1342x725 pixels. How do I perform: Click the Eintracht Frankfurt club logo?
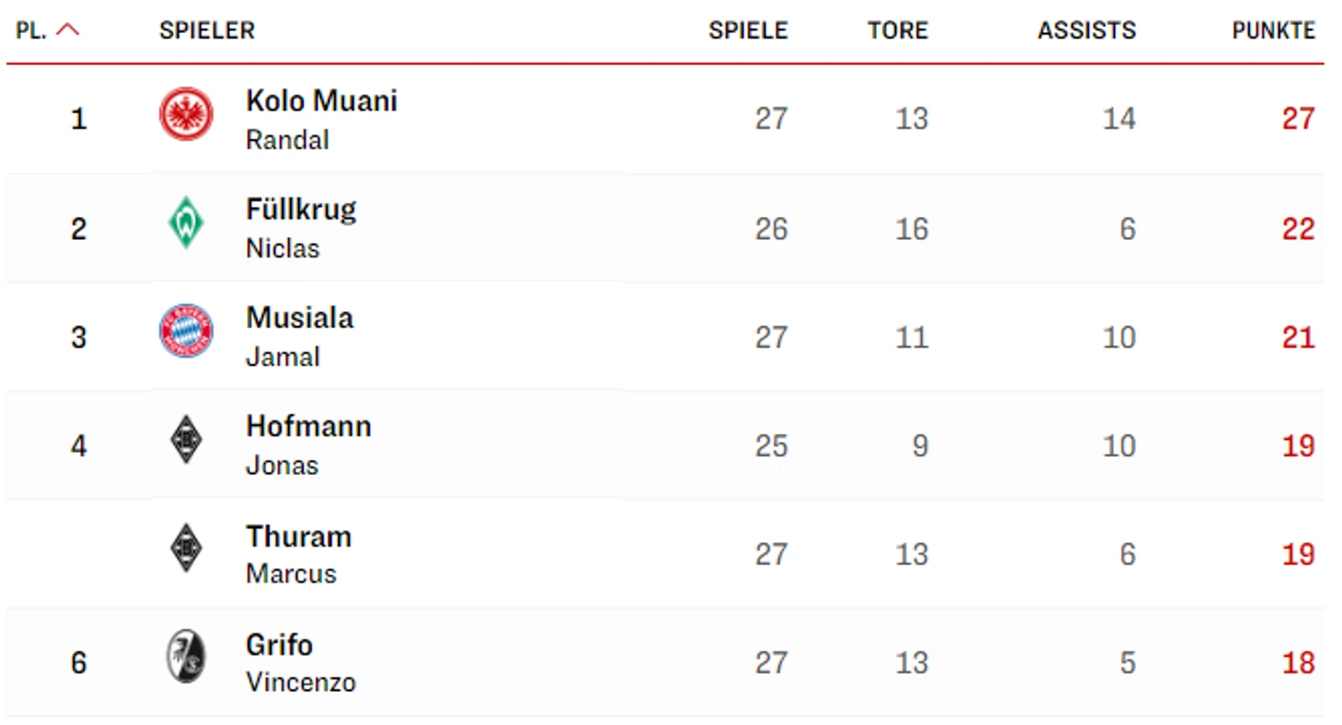click(186, 115)
